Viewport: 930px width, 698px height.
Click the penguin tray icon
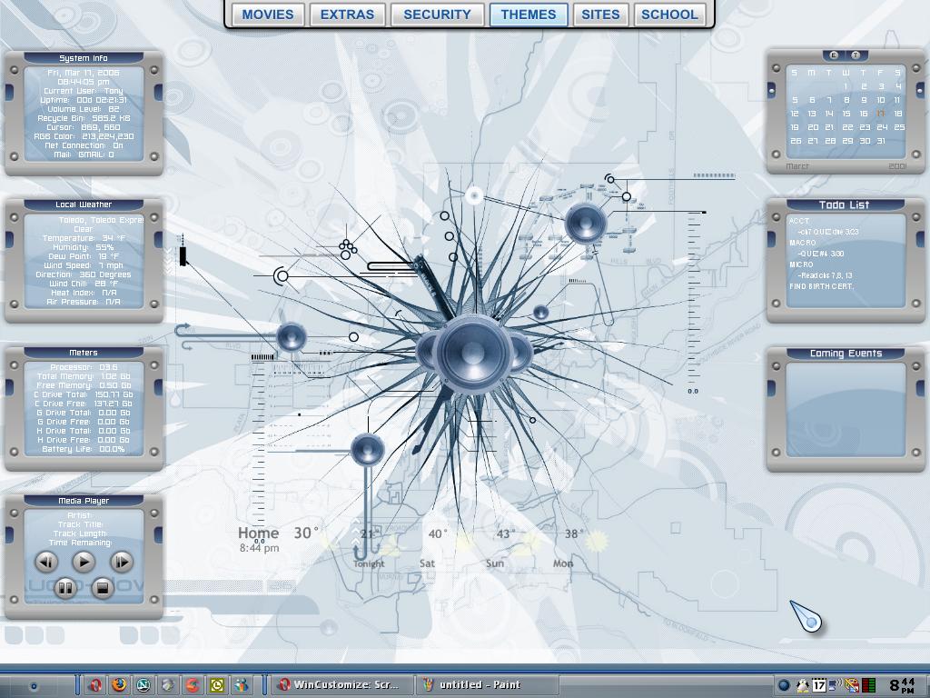pyautogui.click(x=803, y=685)
